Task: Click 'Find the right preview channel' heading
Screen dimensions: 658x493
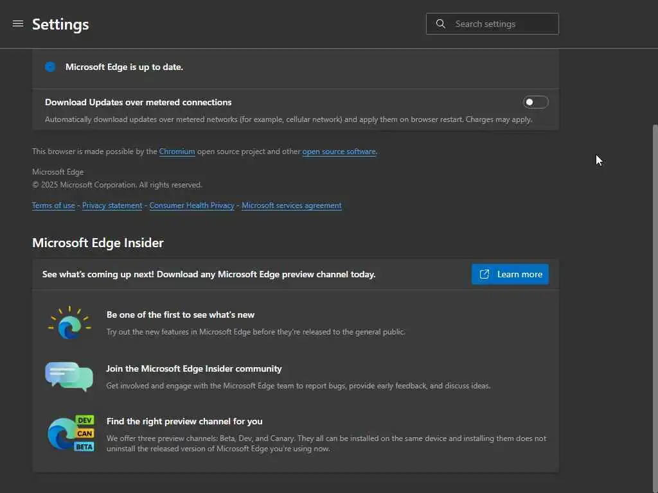Action: tap(184, 421)
